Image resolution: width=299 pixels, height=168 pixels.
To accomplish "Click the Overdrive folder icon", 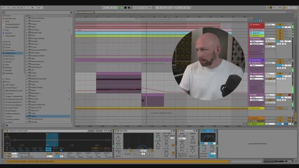I will pyautogui.click(x=29, y=82).
